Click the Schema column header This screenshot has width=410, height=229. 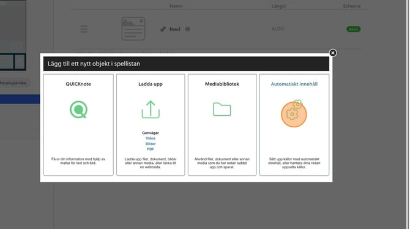[x=352, y=6]
